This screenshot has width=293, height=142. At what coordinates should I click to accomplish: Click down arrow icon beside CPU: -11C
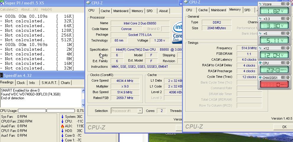[62, 121]
